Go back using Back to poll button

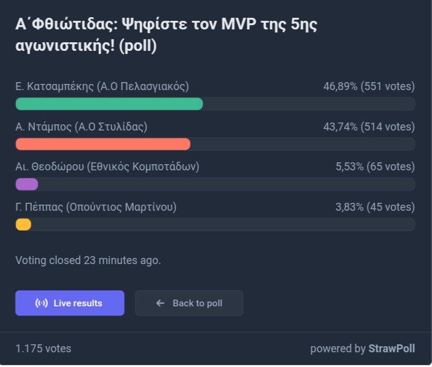point(189,303)
